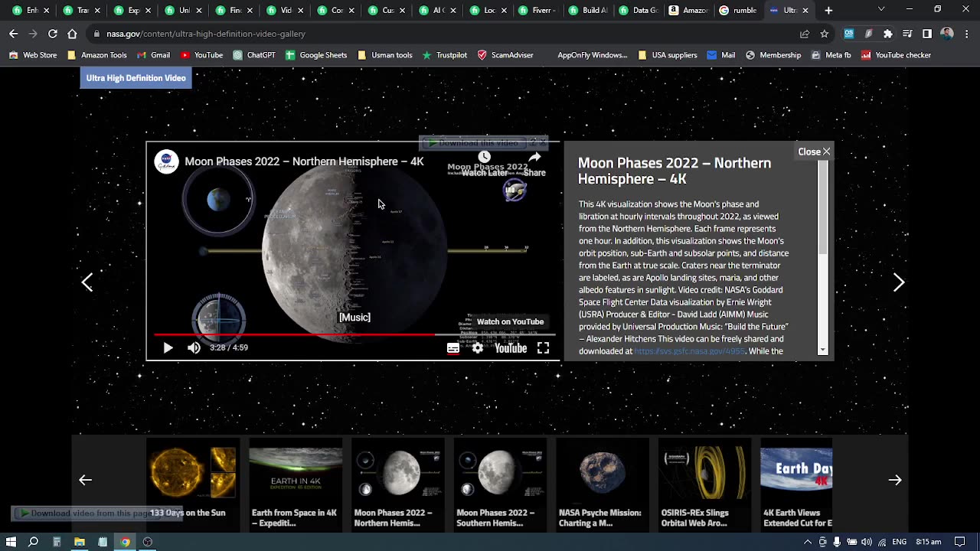Toggle the browser side panel
The width and height of the screenshot is (980, 551).
point(927,34)
